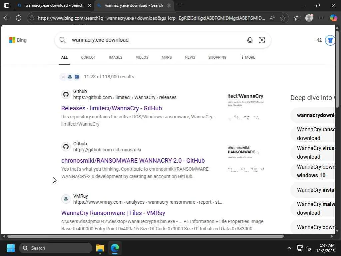Click the github.com chronosmiki URL text
341x256 pixels.
(x=107, y=150)
